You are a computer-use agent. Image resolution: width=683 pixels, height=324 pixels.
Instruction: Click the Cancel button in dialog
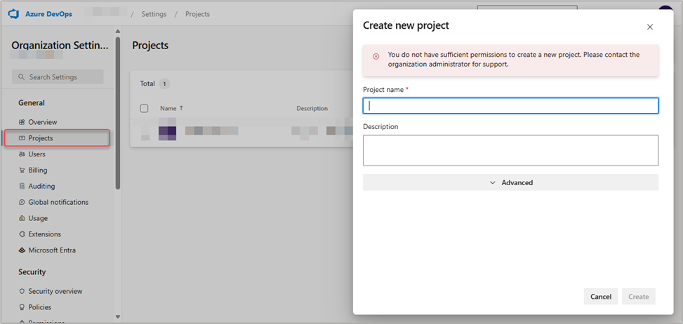click(x=600, y=297)
